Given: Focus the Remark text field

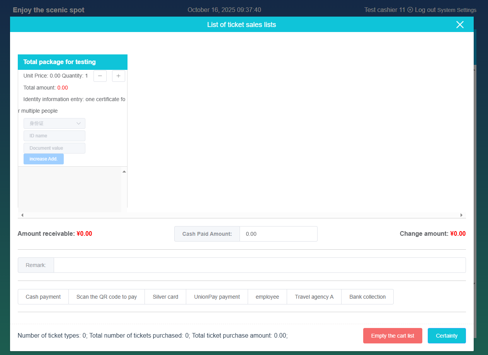Looking at the screenshot, I should tap(259, 265).
